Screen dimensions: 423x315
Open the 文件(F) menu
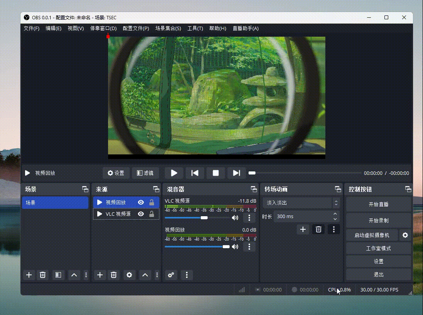pyautogui.click(x=32, y=28)
